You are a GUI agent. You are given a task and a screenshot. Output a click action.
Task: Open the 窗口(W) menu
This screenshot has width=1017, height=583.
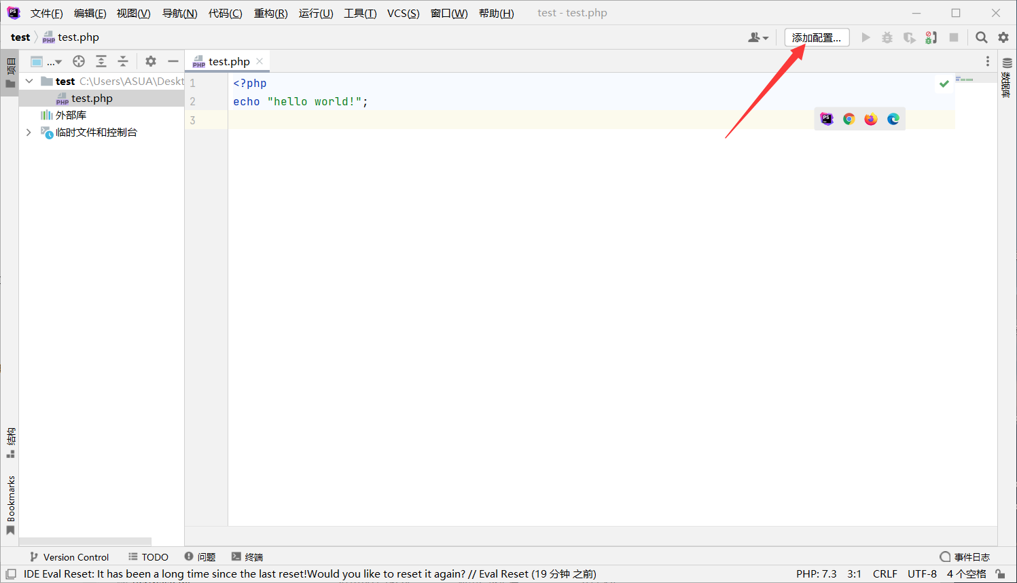click(x=449, y=14)
